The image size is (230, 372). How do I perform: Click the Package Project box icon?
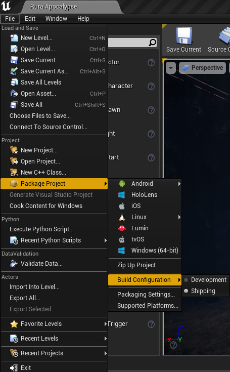click(14, 184)
